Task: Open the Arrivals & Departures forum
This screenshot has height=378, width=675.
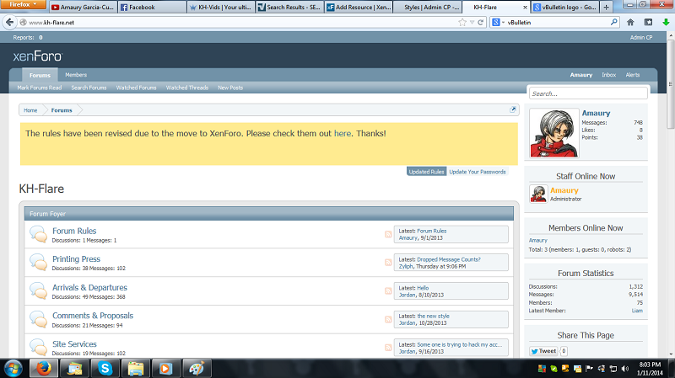Action: click(89, 287)
